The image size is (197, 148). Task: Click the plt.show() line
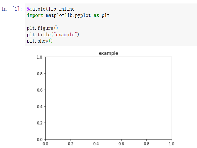pyautogui.click(x=40, y=41)
